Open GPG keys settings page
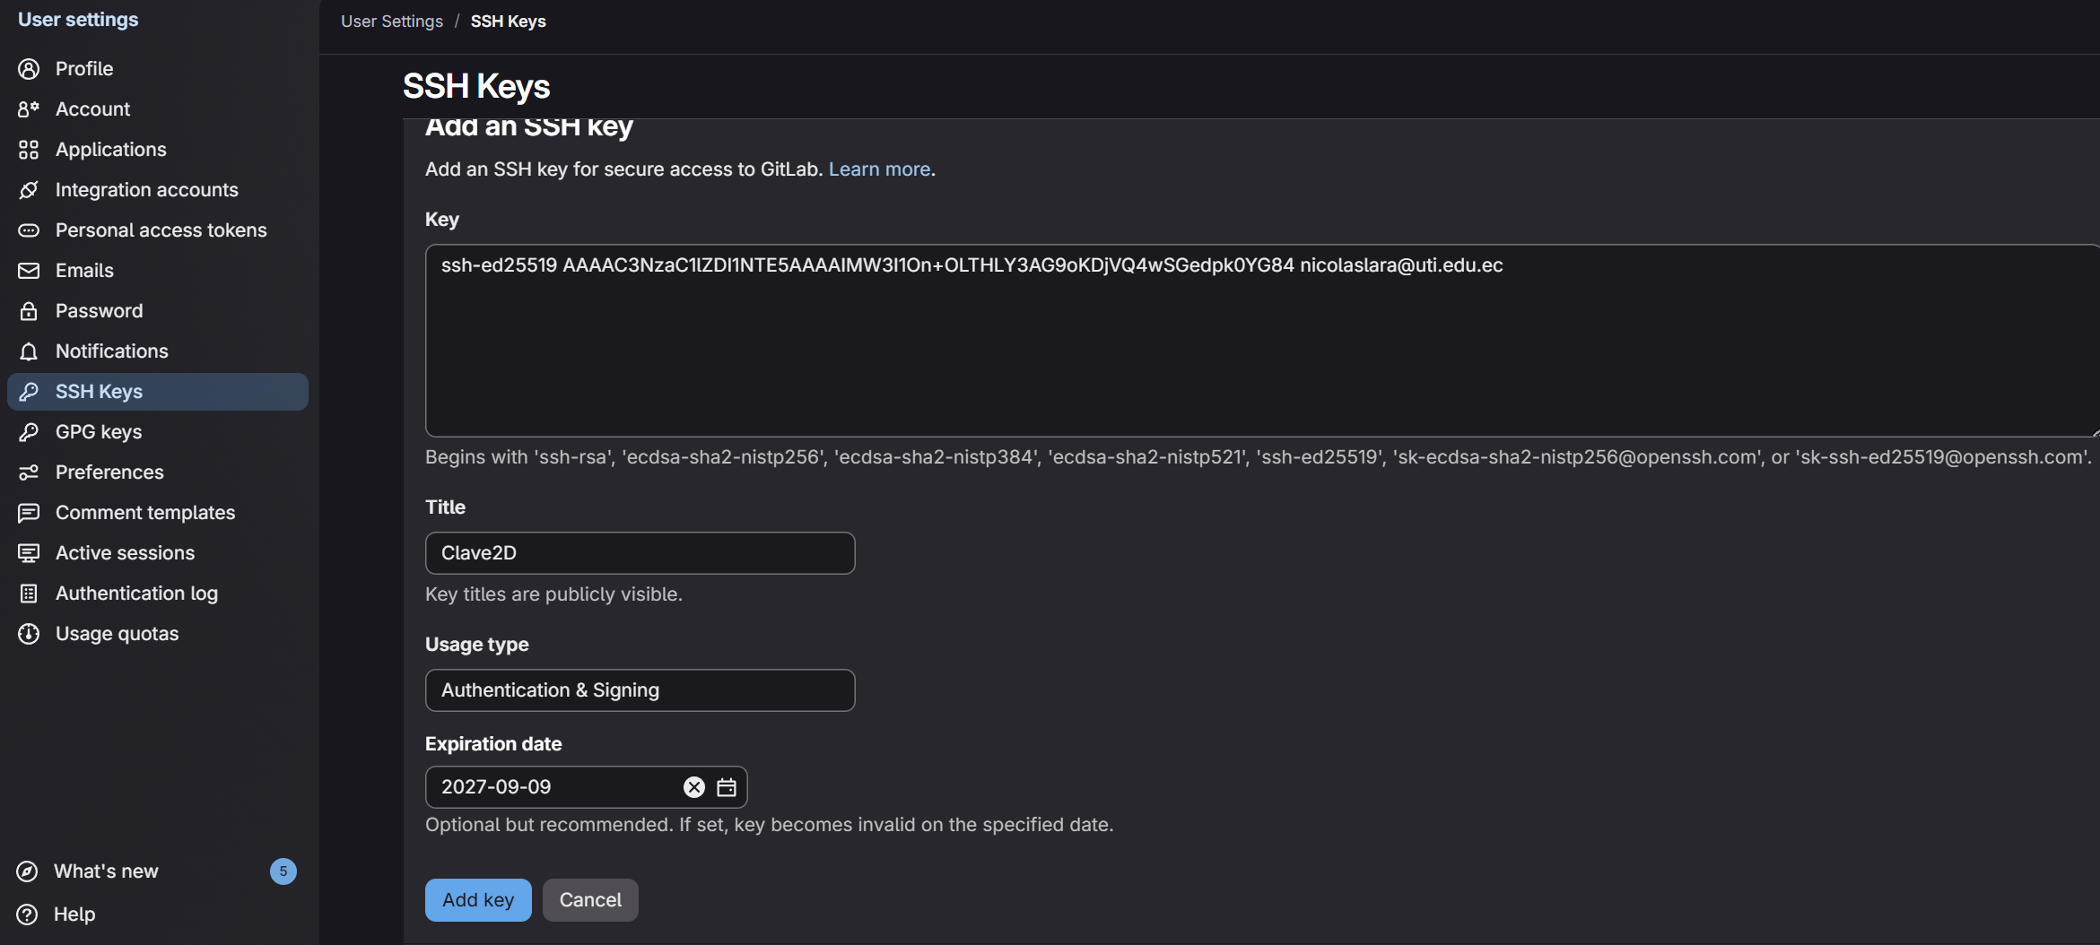The height and width of the screenshot is (945, 2100). [x=99, y=432]
